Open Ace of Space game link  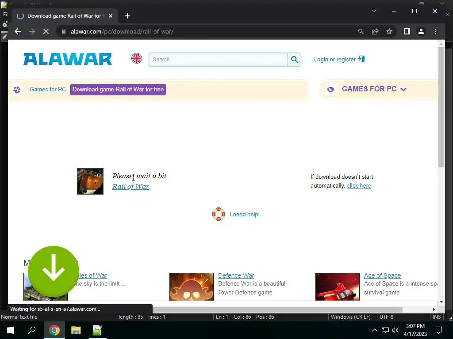[382, 275]
